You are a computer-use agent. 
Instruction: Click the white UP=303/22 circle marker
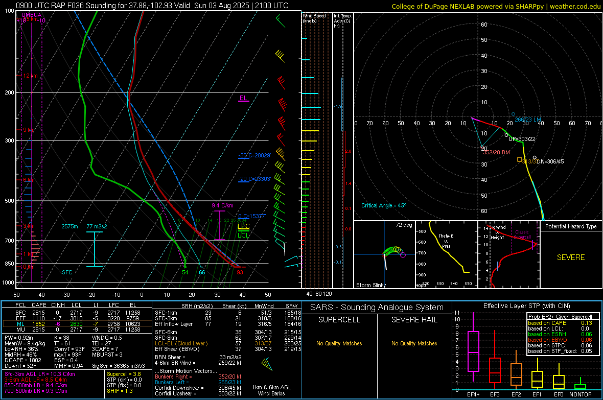click(506, 135)
